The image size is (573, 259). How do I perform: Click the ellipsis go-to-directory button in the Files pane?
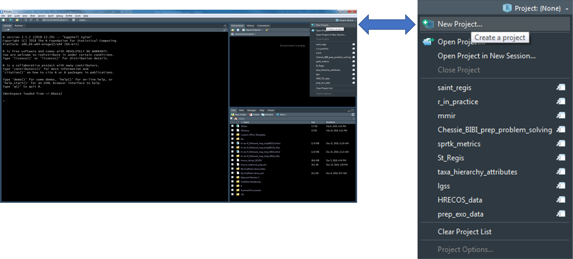click(354, 119)
